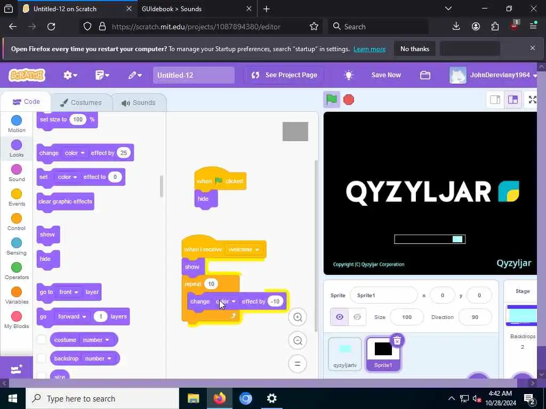Dismiss the Firefox startup notification bar
This screenshot has width=546, height=409.
pyautogui.click(x=533, y=48)
